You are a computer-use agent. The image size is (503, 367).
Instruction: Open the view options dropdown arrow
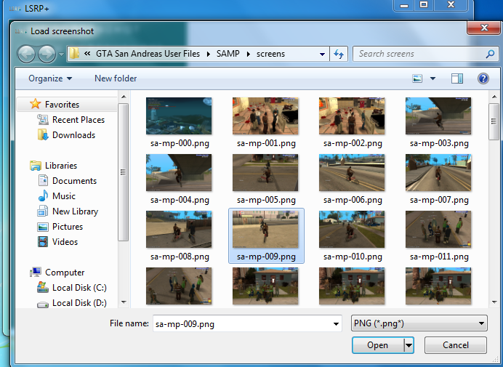(432, 78)
